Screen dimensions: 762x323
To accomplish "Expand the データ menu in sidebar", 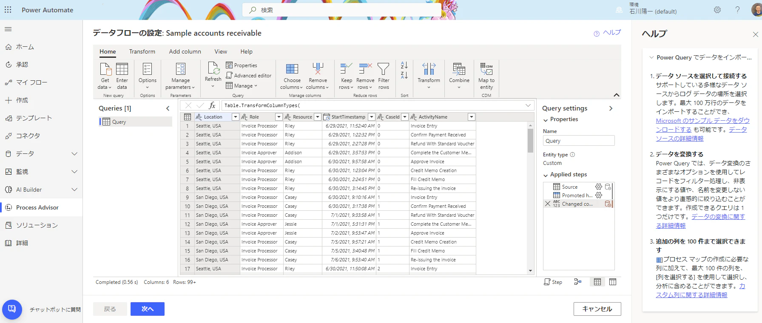I will [x=74, y=154].
